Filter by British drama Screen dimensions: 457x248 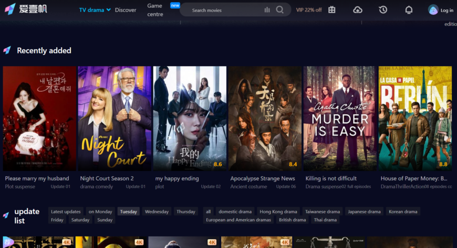tap(293, 220)
